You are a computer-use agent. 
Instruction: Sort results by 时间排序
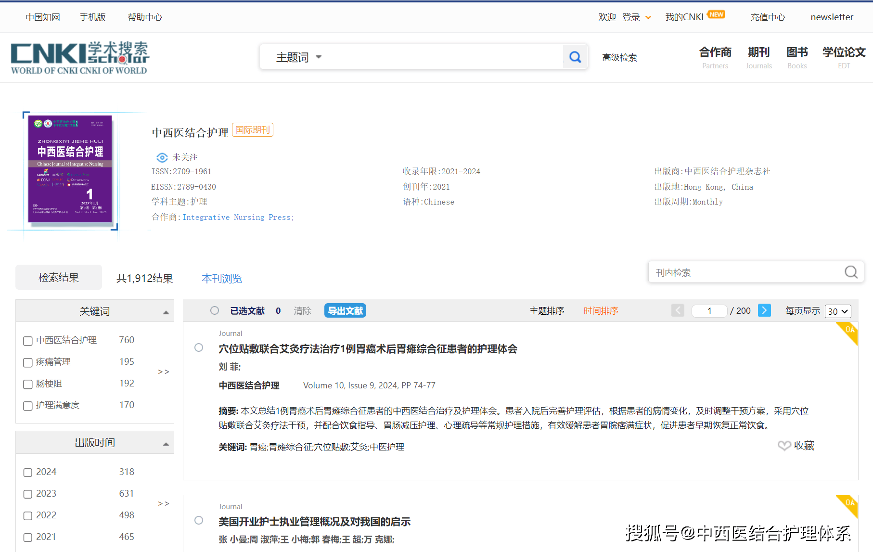(x=601, y=311)
